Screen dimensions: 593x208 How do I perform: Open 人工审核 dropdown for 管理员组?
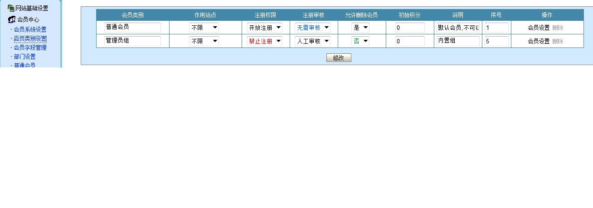[x=312, y=41]
